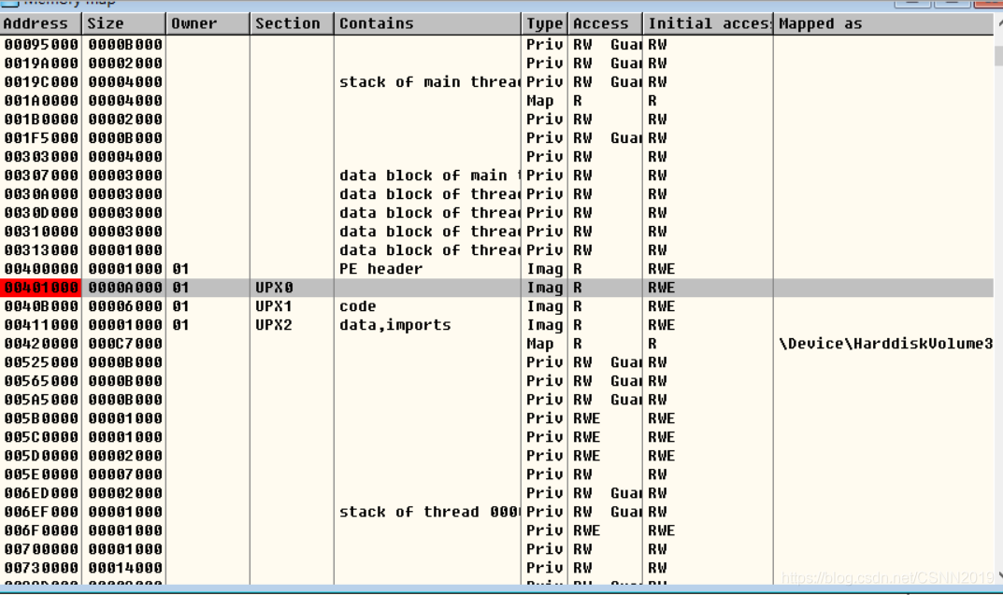Select address 00313000 row
Viewport: 1003px width, 595px height.
[x=497, y=250]
